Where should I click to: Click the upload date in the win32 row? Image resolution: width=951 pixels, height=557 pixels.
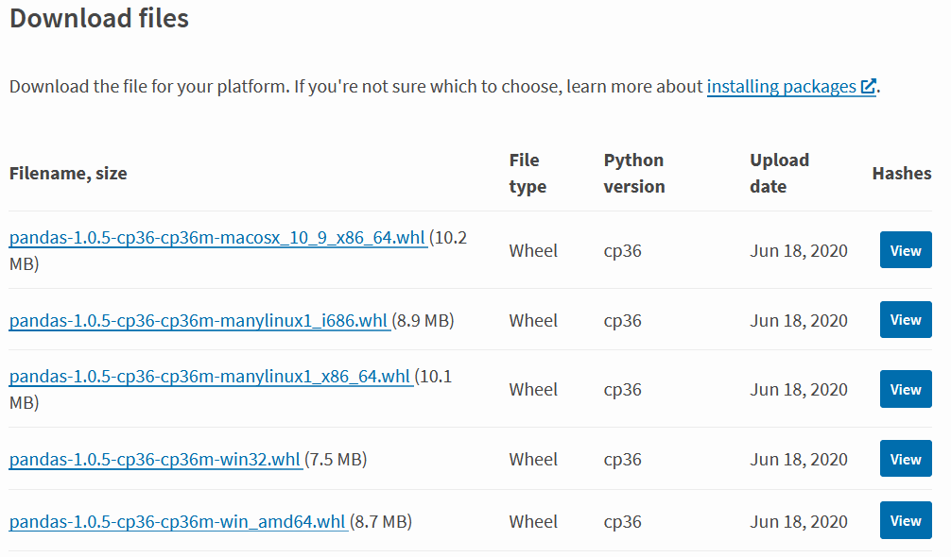pyautogui.click(x=799, y=460)
